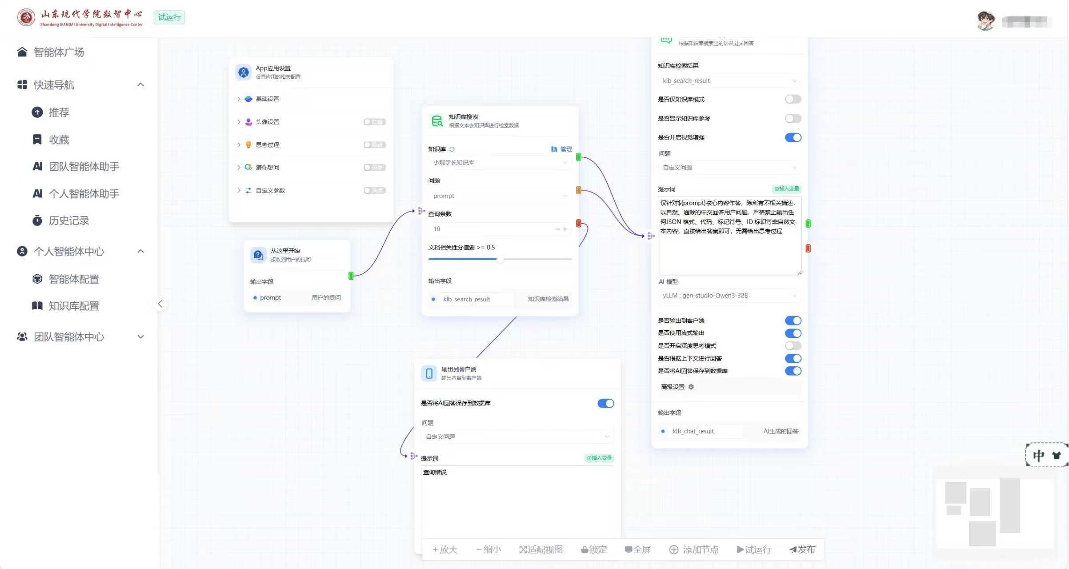Image resolution: width=1069 pixels, height=569 pixels.
Task: Click 添加节点 plus icon in toolbar
Action: pyautogui.click(x=674, y=550)
